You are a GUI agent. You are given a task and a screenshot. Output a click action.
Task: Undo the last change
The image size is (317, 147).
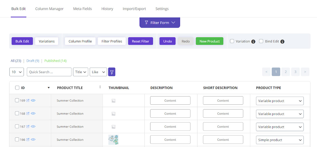167,41
